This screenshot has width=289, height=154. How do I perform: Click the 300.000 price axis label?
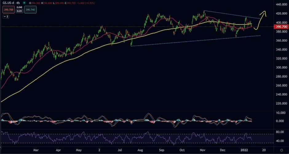[282, 67]
